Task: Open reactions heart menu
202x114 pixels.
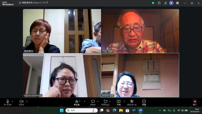Action: pos(105,103)
